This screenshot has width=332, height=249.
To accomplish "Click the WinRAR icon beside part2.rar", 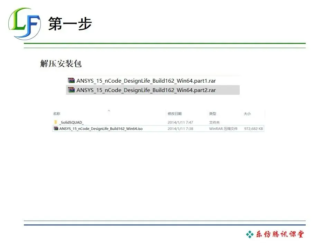I will pos(71,90).
